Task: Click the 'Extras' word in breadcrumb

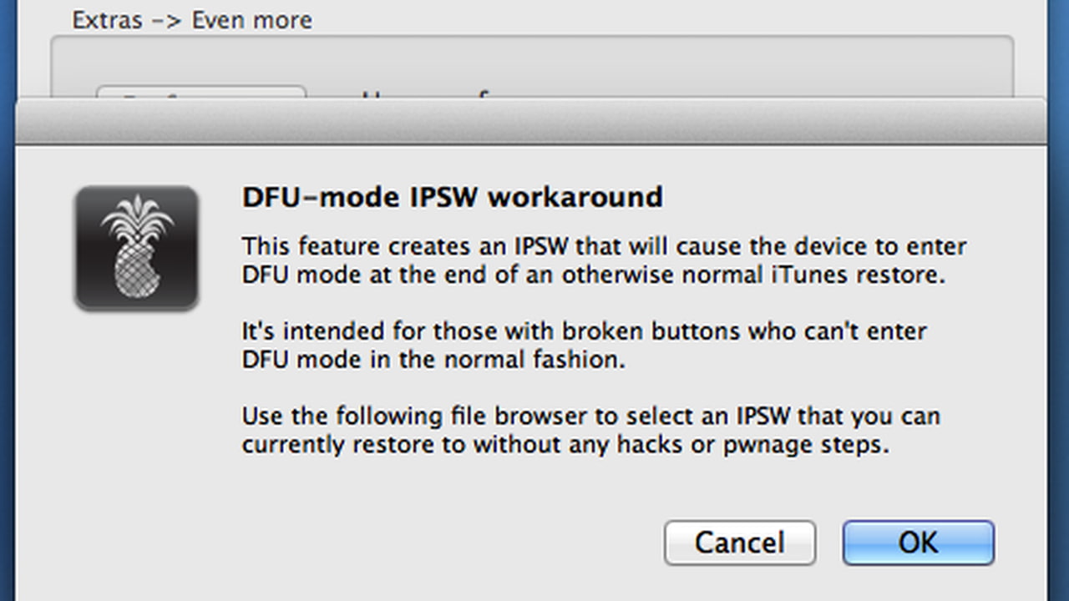Action: pyautogui.click(x=108, y=20)
